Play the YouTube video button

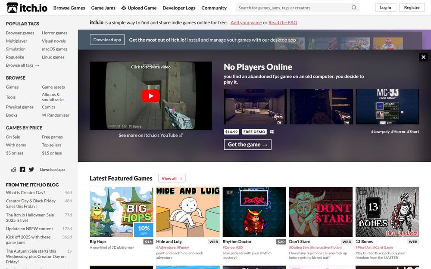point(150,96)
